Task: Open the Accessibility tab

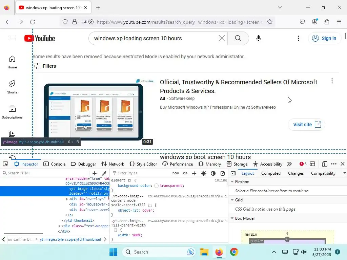Action: click(268, 164)
